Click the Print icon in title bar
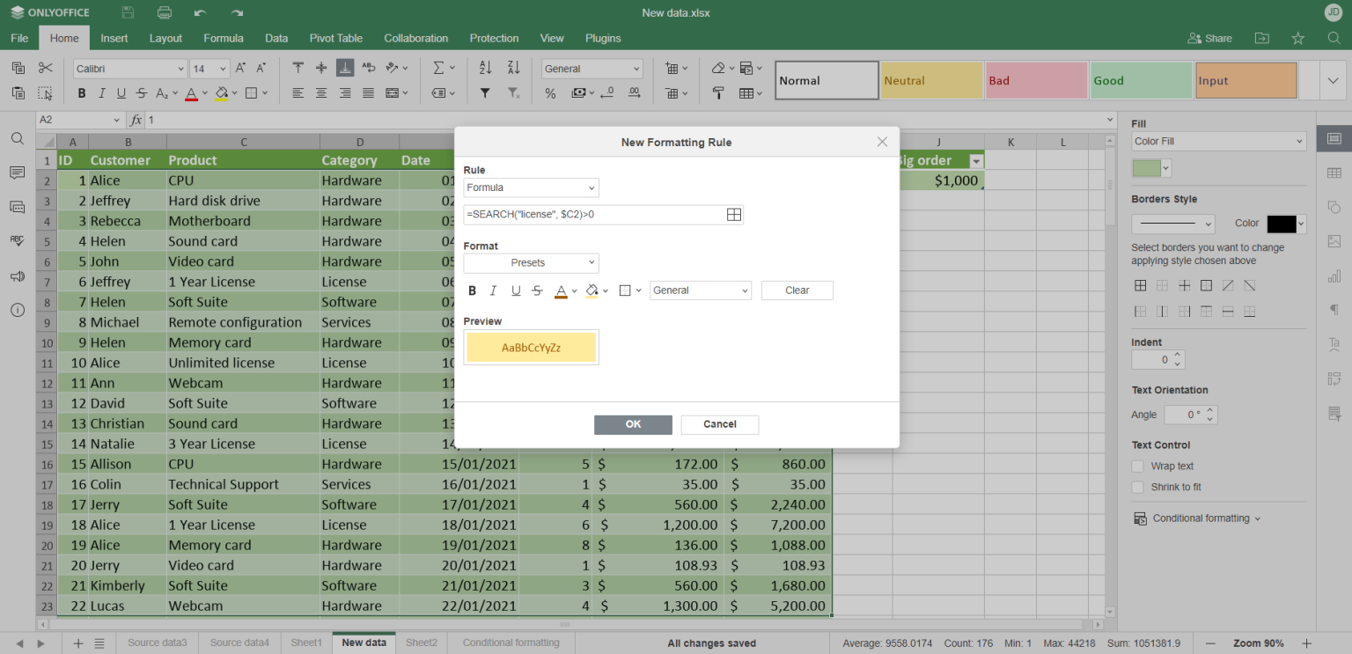 [x=164, y=13]
